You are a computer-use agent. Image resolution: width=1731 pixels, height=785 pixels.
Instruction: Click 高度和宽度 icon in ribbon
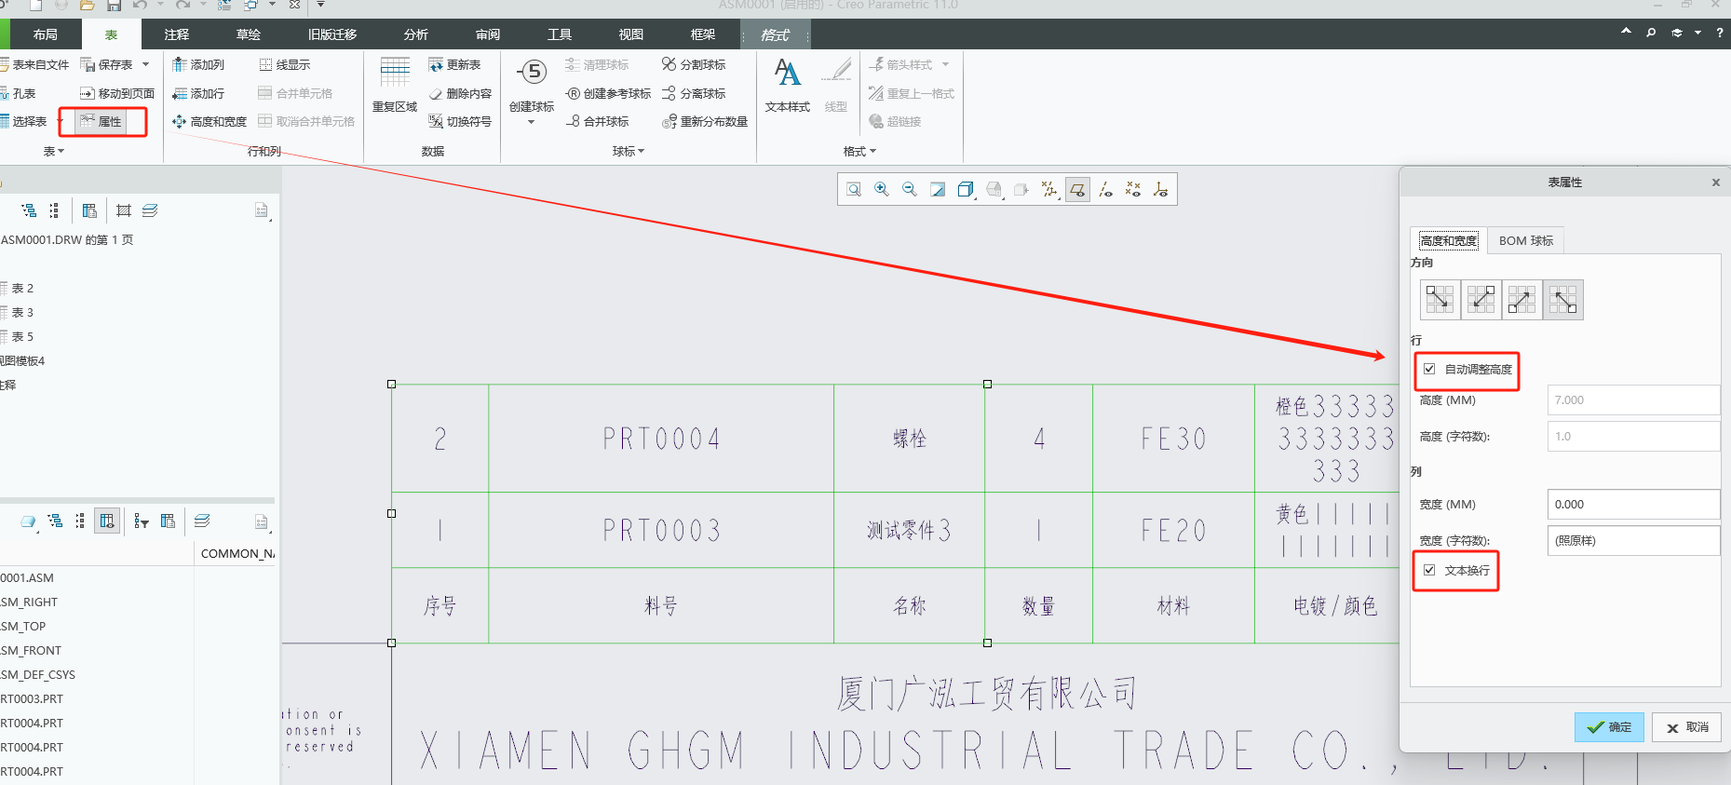[x=180, y=121]
